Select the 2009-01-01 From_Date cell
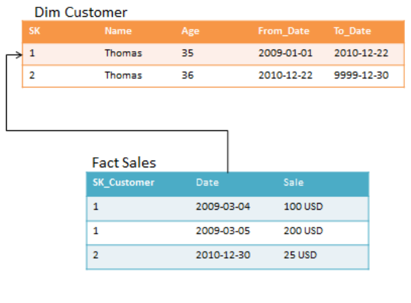 click(285, 52)
